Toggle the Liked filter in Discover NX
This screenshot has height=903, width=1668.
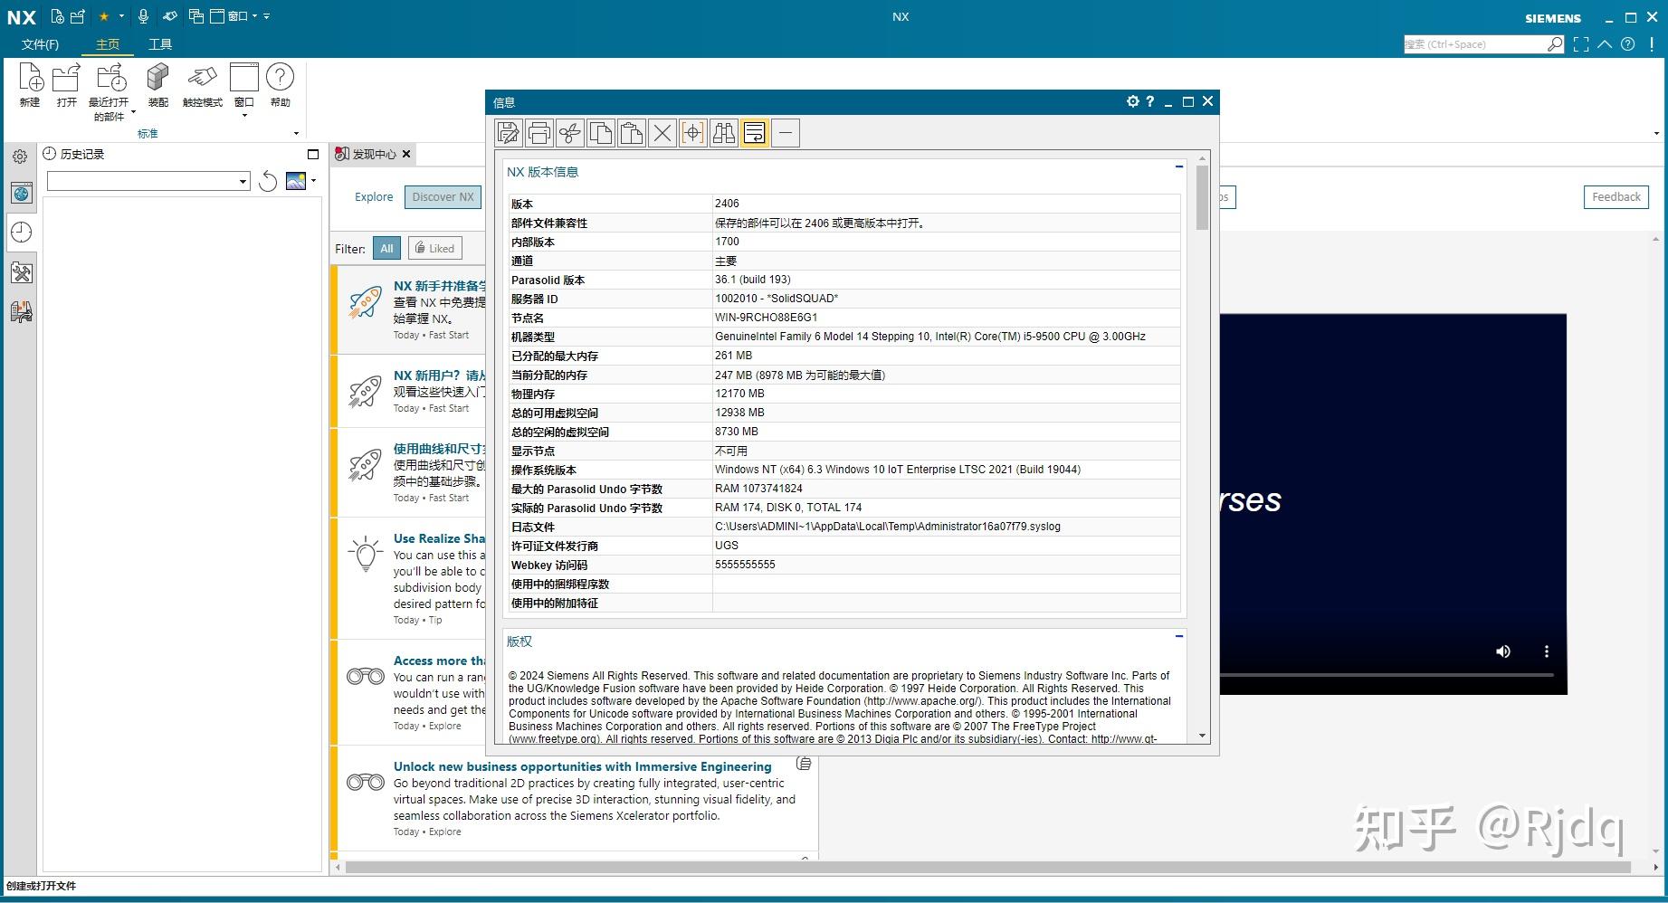tap(434, 247)
